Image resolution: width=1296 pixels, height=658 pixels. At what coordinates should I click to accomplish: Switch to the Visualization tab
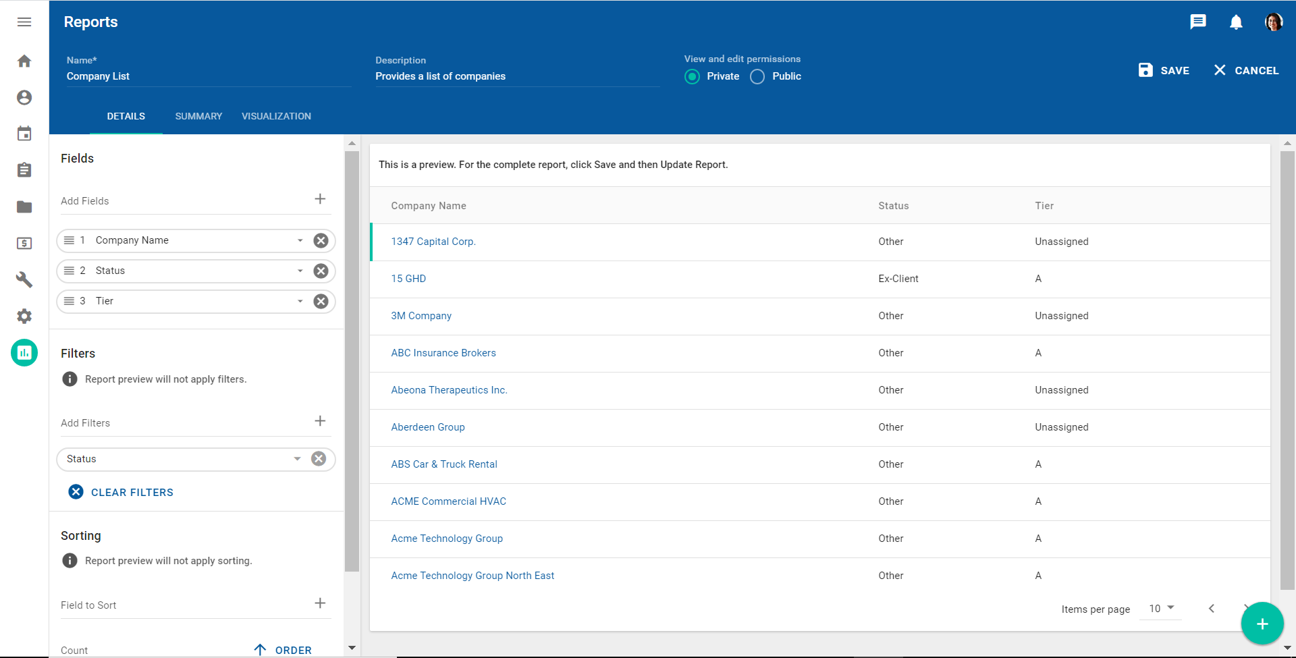point(276,116)
